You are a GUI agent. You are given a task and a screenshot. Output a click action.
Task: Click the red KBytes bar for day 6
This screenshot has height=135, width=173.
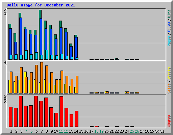point(36,111)
